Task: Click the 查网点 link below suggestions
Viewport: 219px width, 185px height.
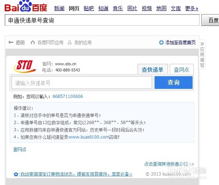Action: pyautogui.click(x=20, y=149)
